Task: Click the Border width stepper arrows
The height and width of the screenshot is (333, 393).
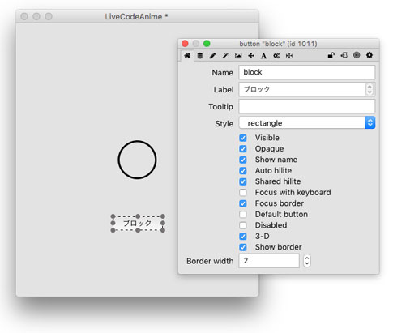Action: [x=306, y=261]
